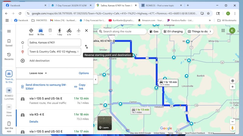Open Recents in sidebar
The width and height of the screenshot is (243, 136).
point(9,57)
